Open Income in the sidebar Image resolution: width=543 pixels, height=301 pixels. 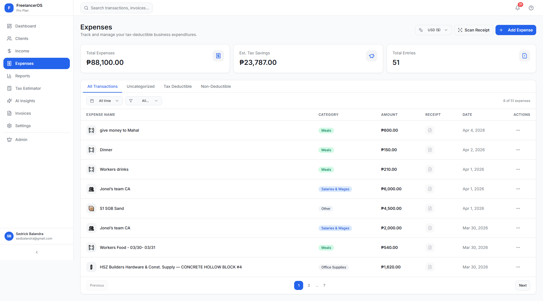coord(36,51)
